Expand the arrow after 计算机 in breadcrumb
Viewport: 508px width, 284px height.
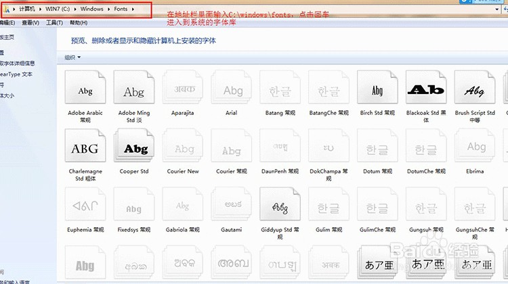(40, 9)
